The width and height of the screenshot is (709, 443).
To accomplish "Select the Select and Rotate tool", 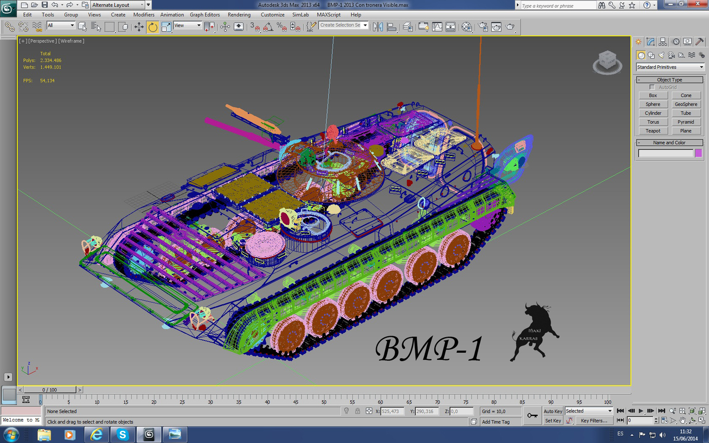I will coord(152,27).
